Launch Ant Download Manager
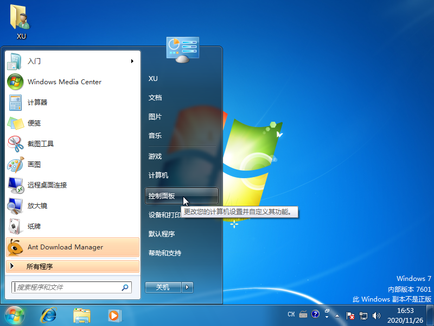 (65, 247)
